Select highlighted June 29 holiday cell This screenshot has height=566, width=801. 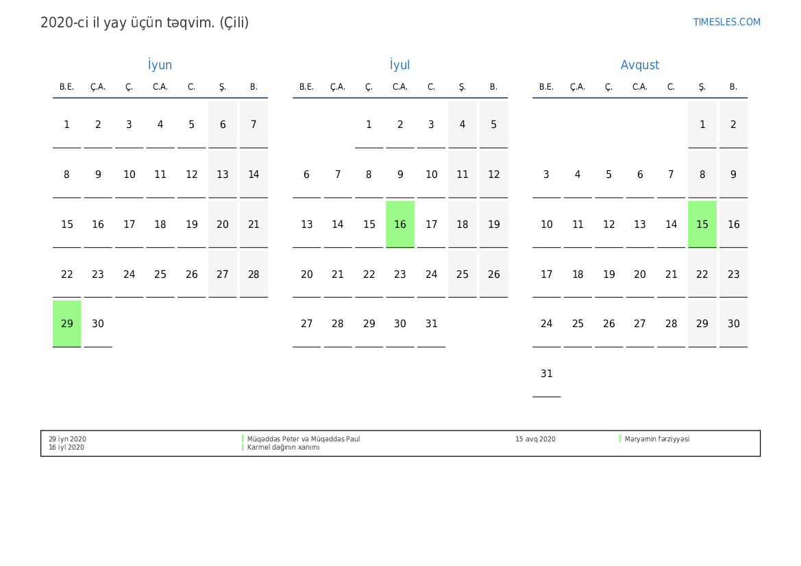pos(67,324)
